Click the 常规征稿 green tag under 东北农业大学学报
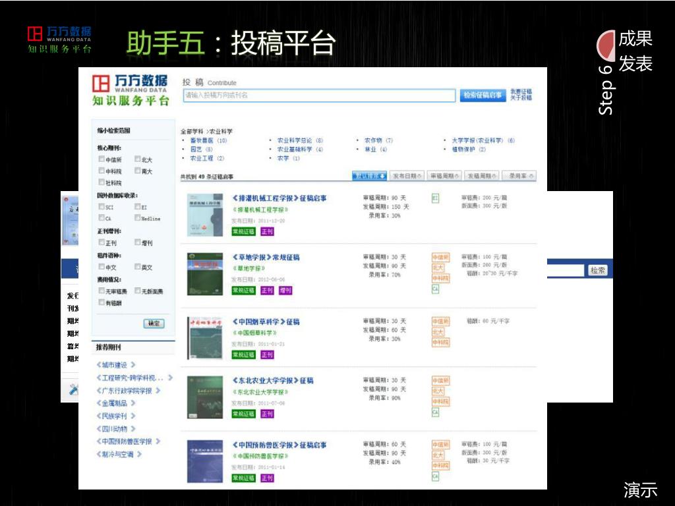 point(244,414)
